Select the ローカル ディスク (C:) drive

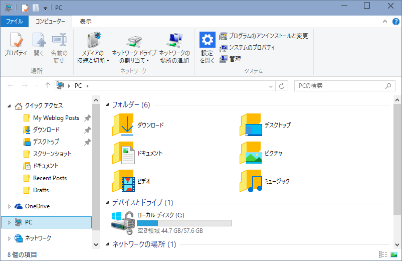(124, 222)
